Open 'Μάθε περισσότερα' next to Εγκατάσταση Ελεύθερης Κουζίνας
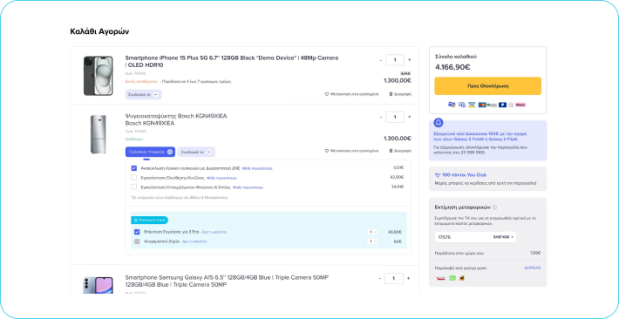Screen dimensions: 619x319 pos(221,178)
